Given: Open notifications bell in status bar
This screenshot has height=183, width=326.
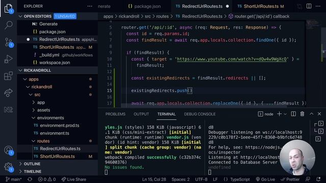Looking at the screenshot, I should (x=318, y=179).
